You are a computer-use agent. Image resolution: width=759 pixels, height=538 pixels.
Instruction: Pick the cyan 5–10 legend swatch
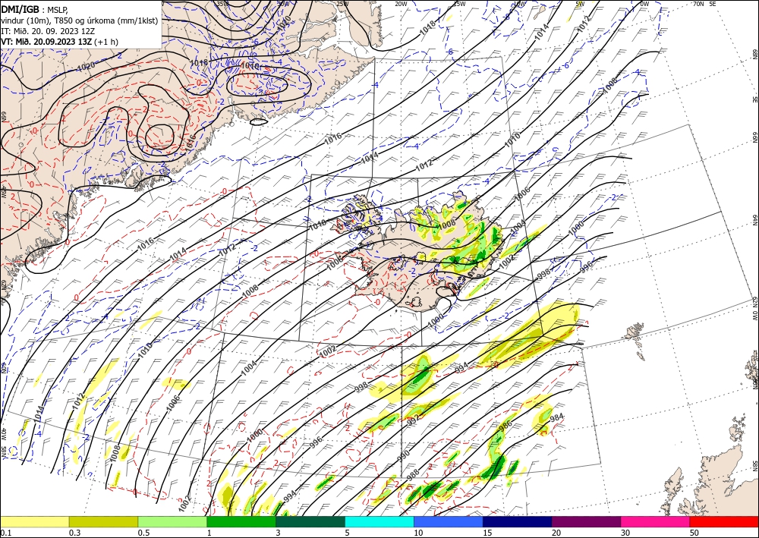coord(379,521)
